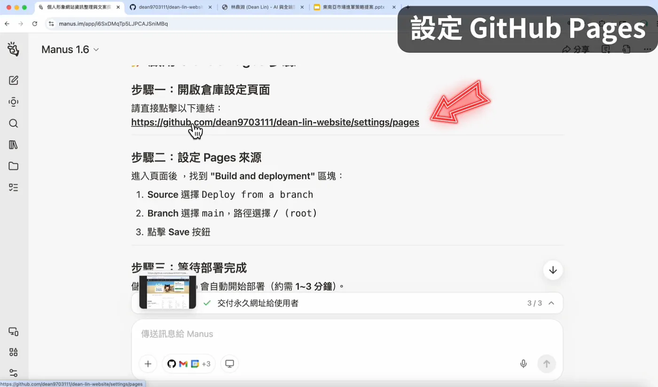Click the site info icon beside the URL
This screenshot has height=387, width=658.
click(51, 23)
